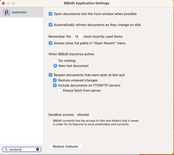Click the BBEdit application icon in sidebar

click(6, 12)
